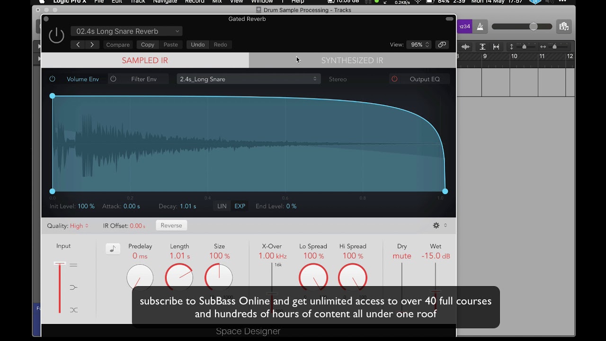The image size is (606, 341).
Task: Click the Undo button
Action: click(x=197, y=45)
